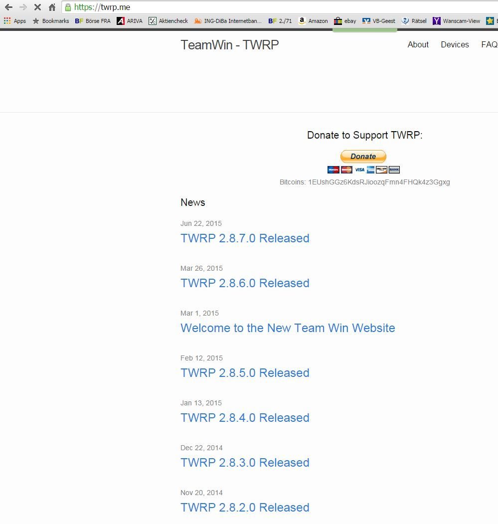Open the Börse FRA bookmark

click(93, 21)
